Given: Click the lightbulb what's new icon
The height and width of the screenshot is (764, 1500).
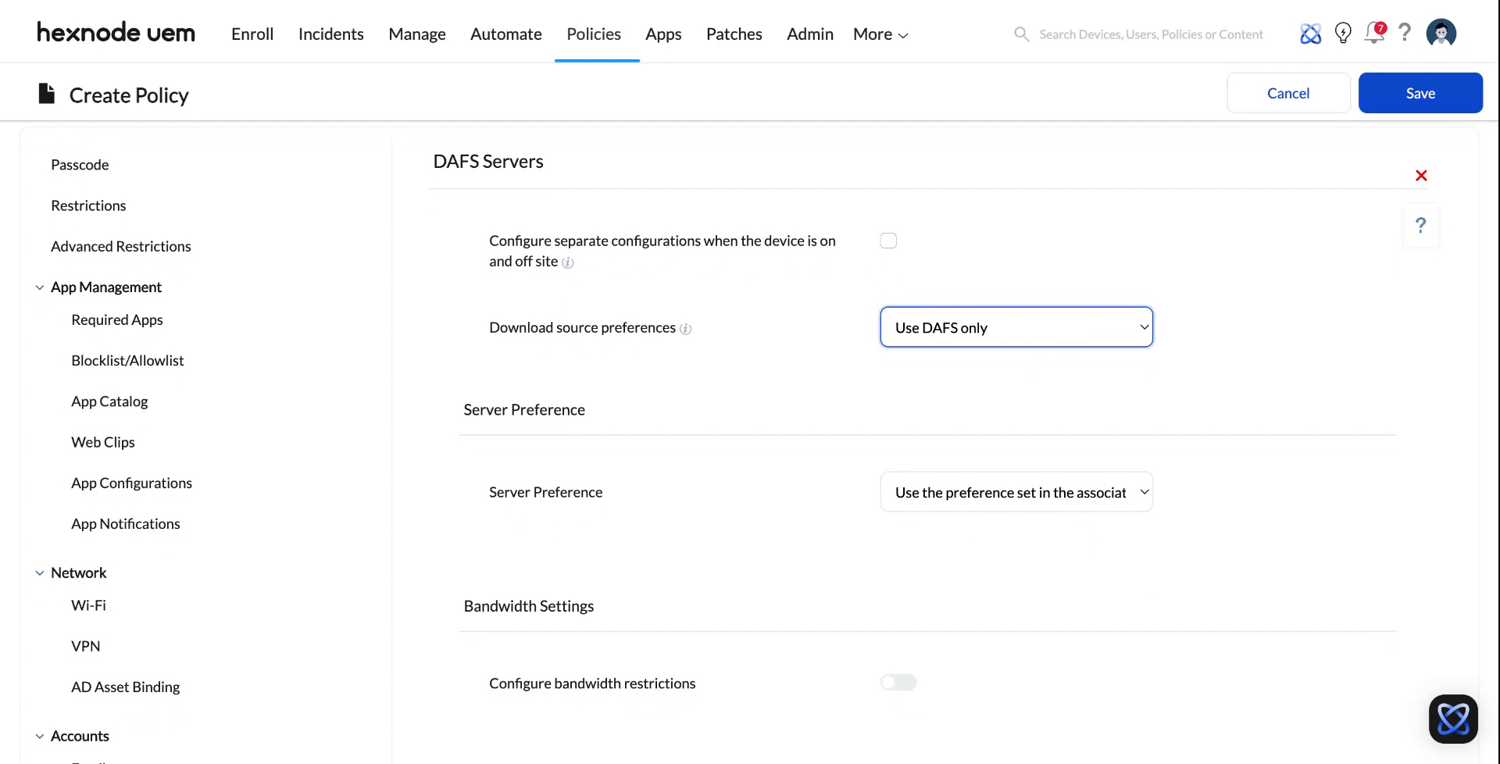Looking at the screenshot, I should pos(1343,33).
